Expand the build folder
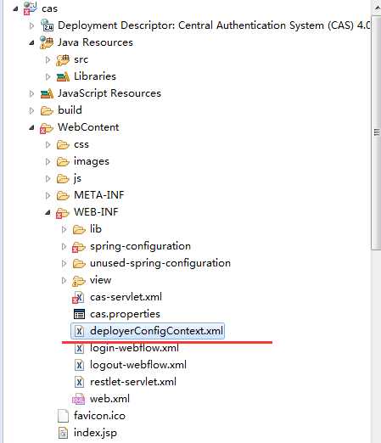This screenshot has height=443, width=381. pyautogui.click(x=31, y=110)
